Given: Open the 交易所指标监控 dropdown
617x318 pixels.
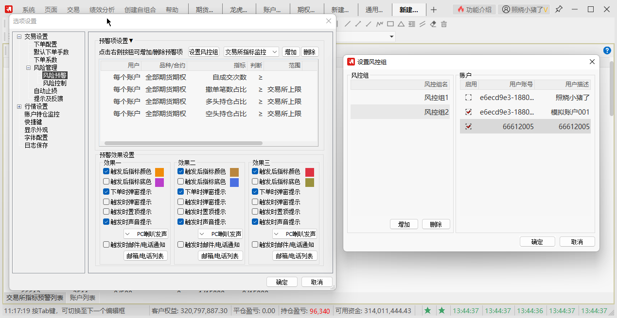Looking at the screenshot, I should (x=251, y=52).
